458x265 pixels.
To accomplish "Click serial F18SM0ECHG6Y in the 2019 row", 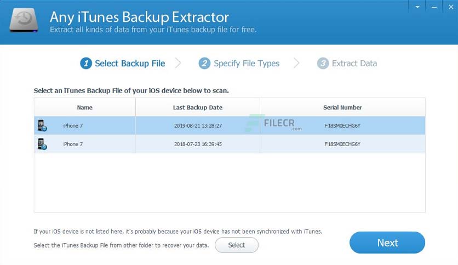I will coord(342,126).
